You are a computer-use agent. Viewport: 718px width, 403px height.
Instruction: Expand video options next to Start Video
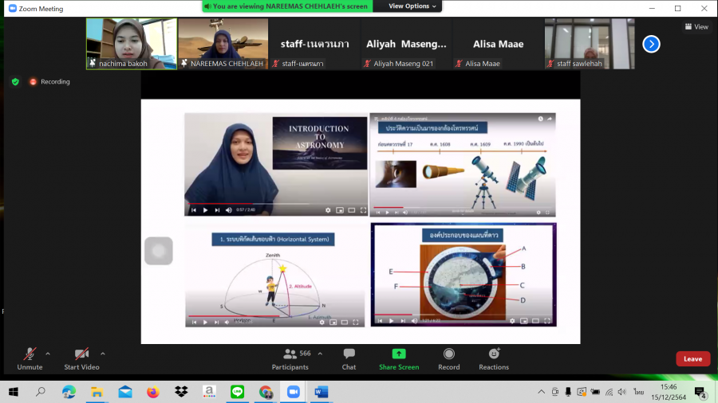pos(103,354)
